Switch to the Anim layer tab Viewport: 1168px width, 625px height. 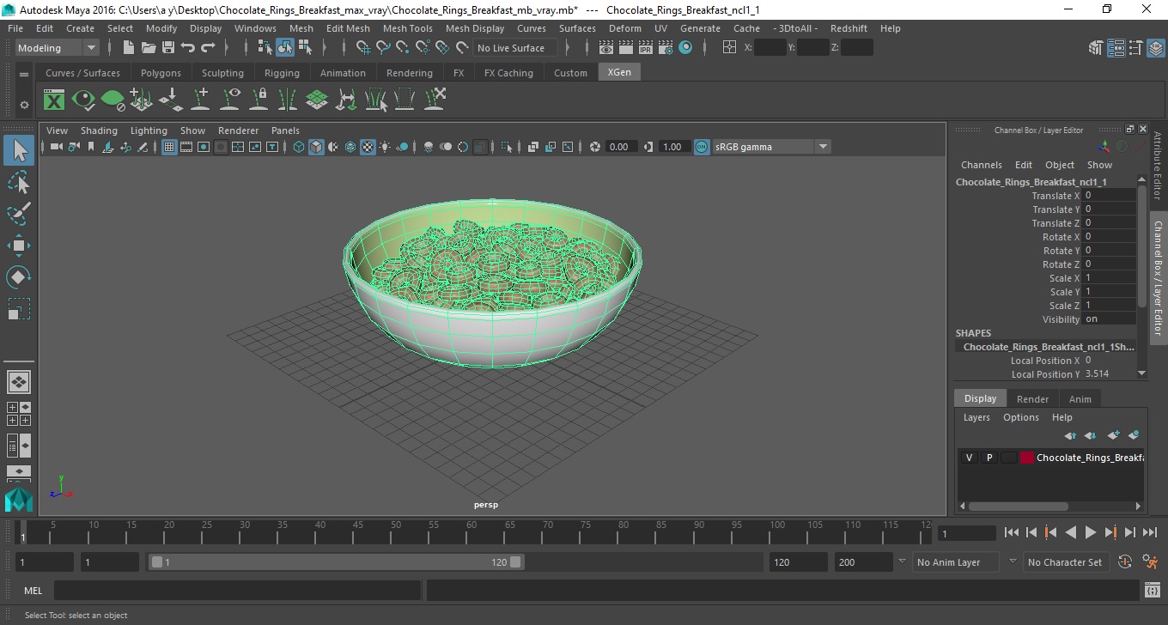tap(1080, 399)
